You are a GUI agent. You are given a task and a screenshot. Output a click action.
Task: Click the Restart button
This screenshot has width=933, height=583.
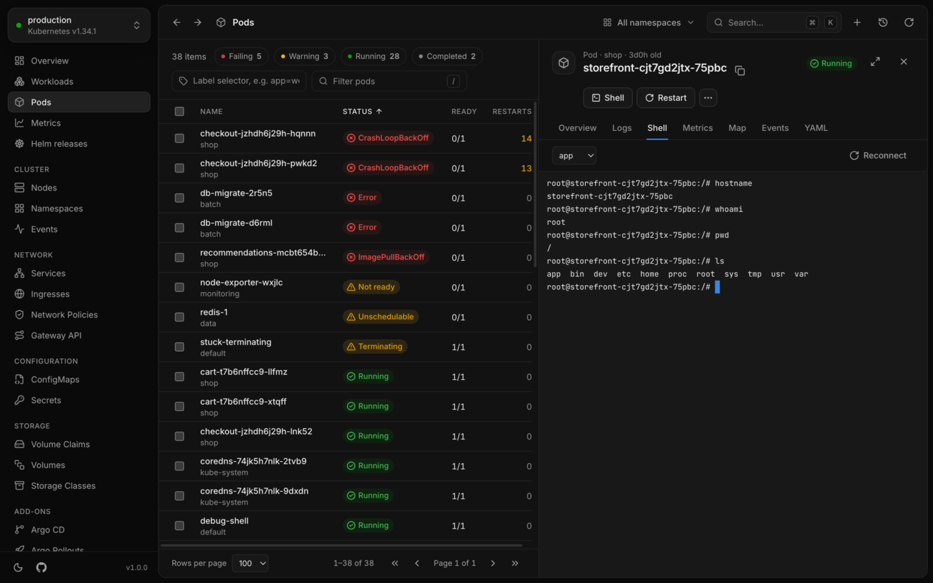point(666,98)
